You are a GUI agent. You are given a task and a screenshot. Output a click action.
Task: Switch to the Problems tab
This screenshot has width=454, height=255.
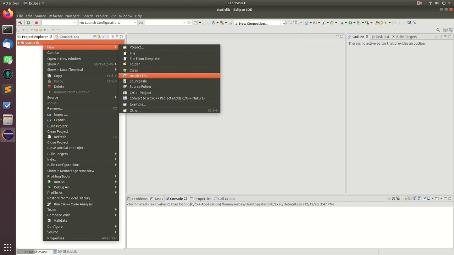pyautogui.click(x=137, y=199)
